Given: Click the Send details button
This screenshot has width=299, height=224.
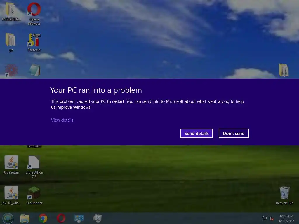Looking at the screenshot, I should tap(197, 133).
